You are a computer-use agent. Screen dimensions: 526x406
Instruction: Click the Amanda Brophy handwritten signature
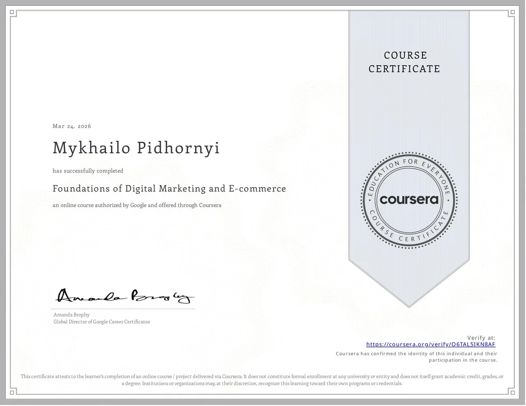pyautogui.click(x=125, y=296)
